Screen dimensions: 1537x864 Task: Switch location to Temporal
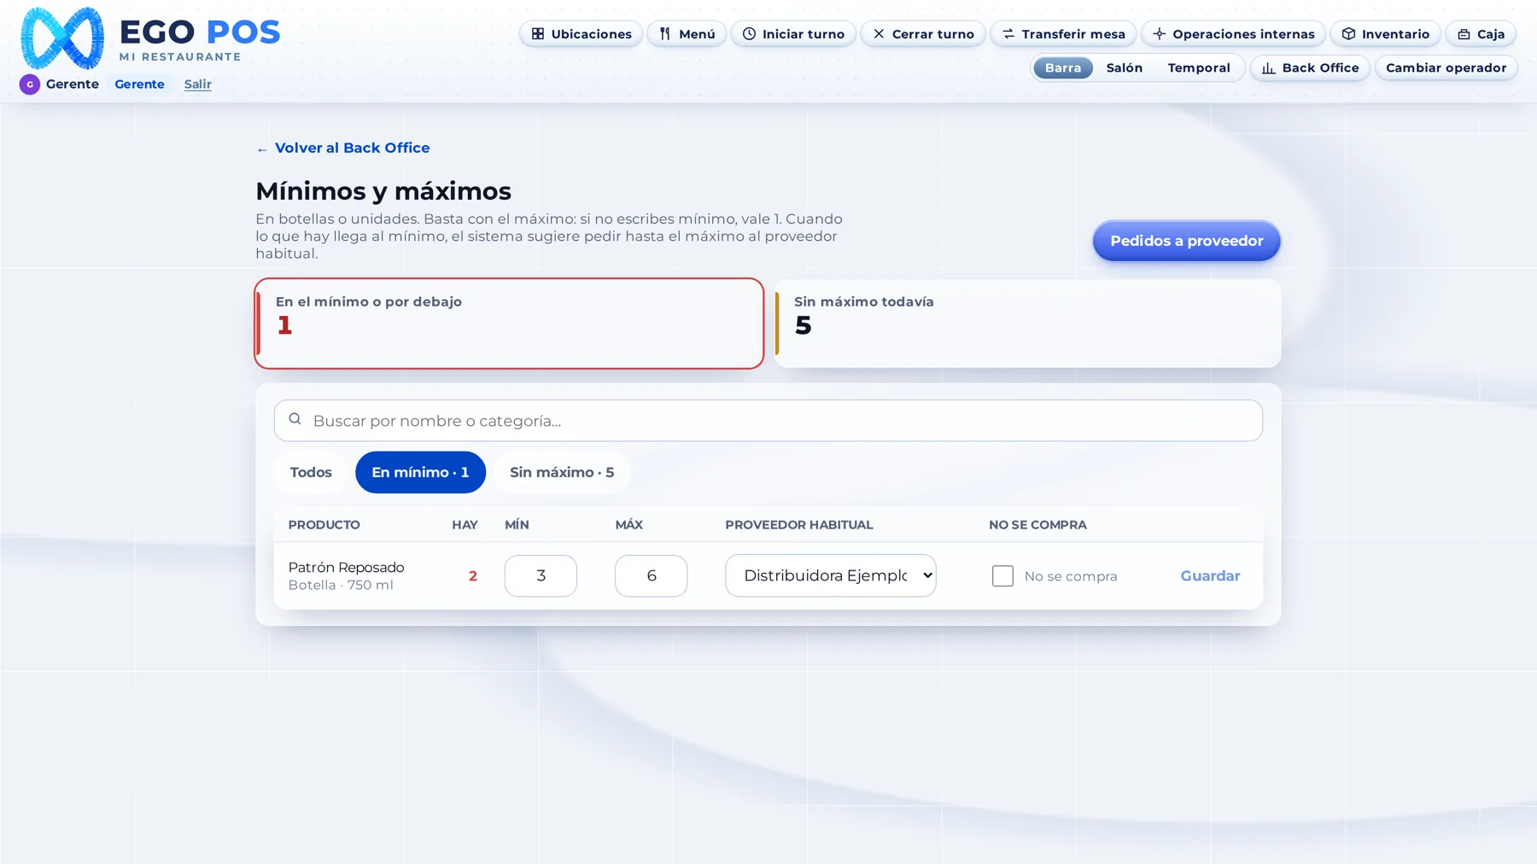1198,68
